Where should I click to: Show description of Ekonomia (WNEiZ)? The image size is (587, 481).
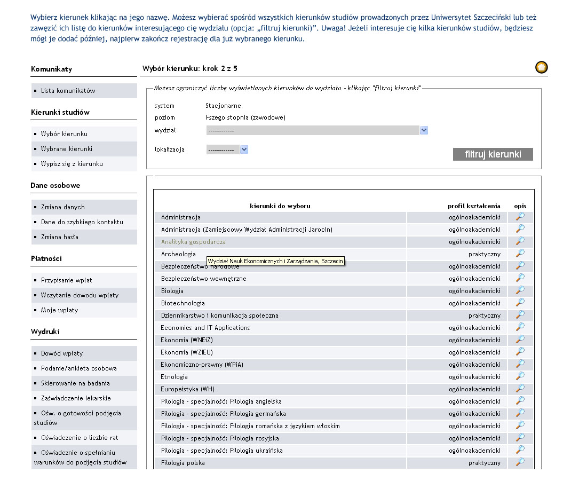point(520,340)
